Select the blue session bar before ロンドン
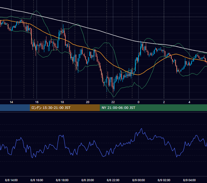 coord(15,108)
